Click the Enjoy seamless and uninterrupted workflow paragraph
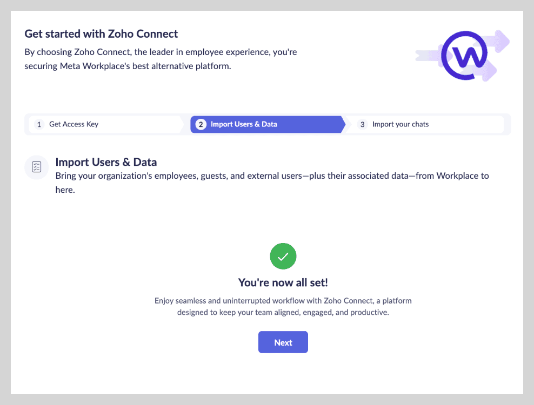This screenshot has height=405, width=534. point(283,300)
